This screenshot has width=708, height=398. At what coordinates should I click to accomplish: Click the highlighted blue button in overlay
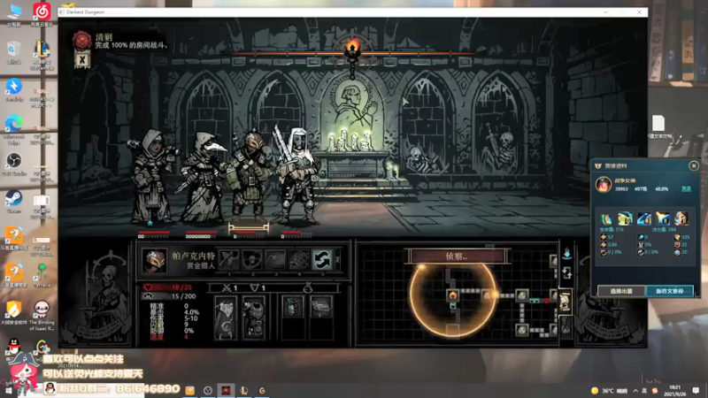click(x=670, y=291)
